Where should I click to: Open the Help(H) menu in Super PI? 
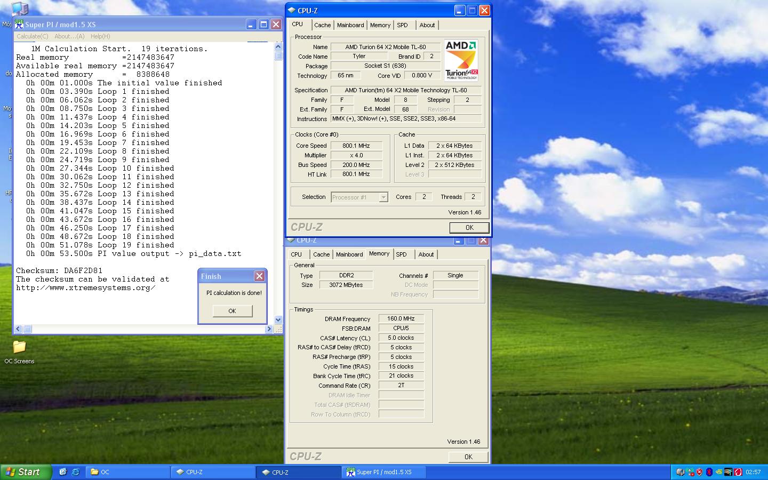coord(100,36)
